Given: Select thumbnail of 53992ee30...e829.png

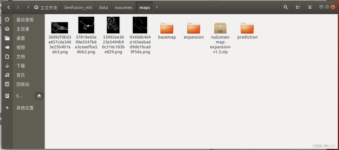Looking at the screenshot, I should pyautogui.click(x=113, y=25).
